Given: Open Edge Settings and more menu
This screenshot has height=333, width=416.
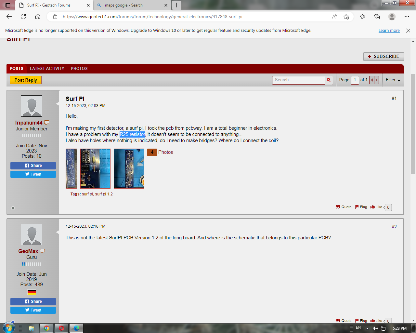Looking at the screenshot, I should coord(407,17).
